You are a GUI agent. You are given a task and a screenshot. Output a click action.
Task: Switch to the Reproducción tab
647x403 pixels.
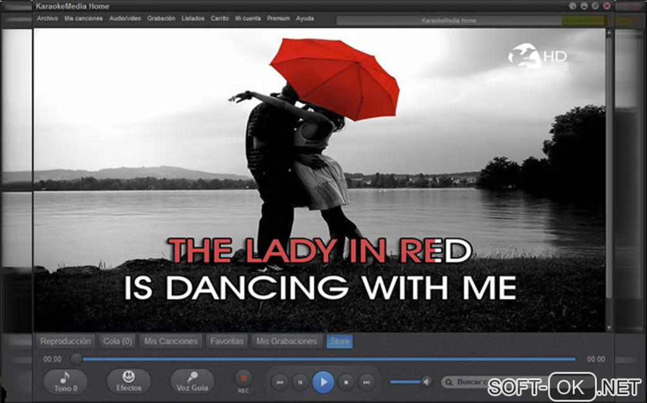pyautogui.click(x=65, y=341)
